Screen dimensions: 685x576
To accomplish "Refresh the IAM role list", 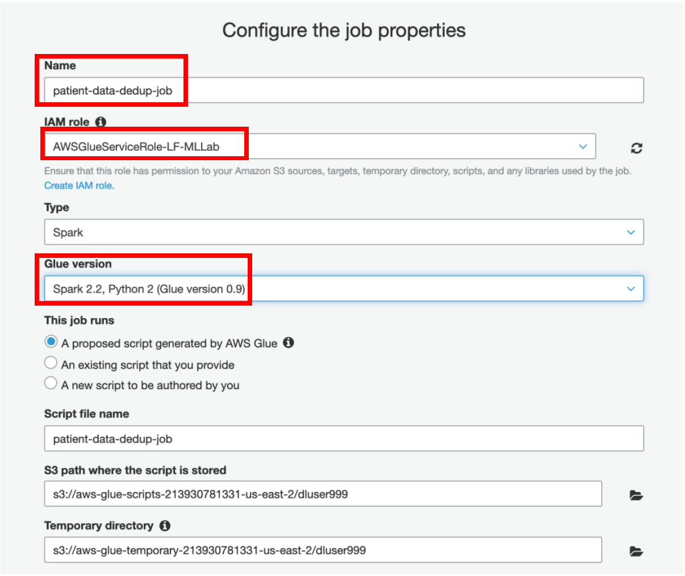I will (637, 148).
